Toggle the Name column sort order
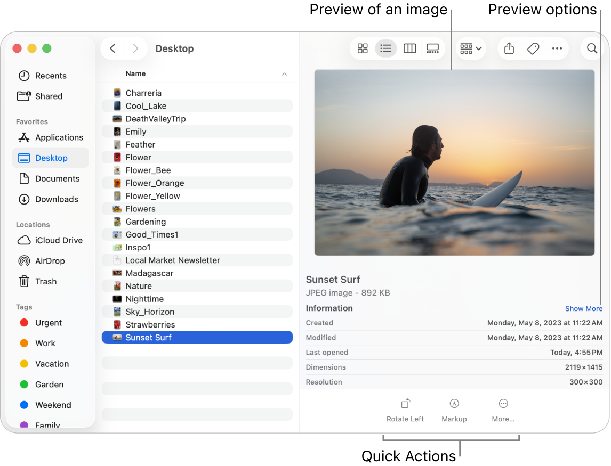Viewport: 611px width, 466px height. (135, 73)
